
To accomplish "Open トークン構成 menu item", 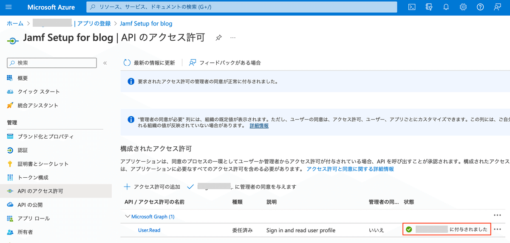I will tap(33, 177).
